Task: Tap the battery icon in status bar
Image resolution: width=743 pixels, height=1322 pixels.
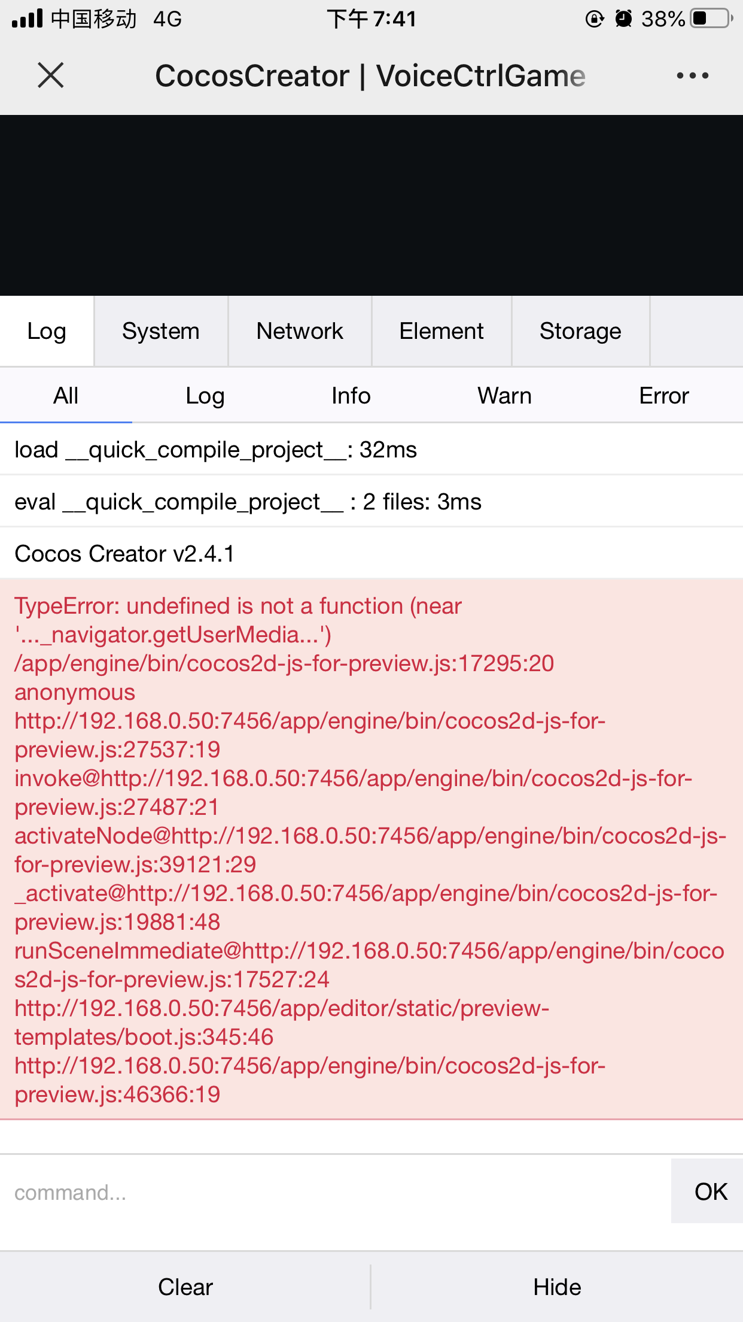Action: (x=711, y=19)
